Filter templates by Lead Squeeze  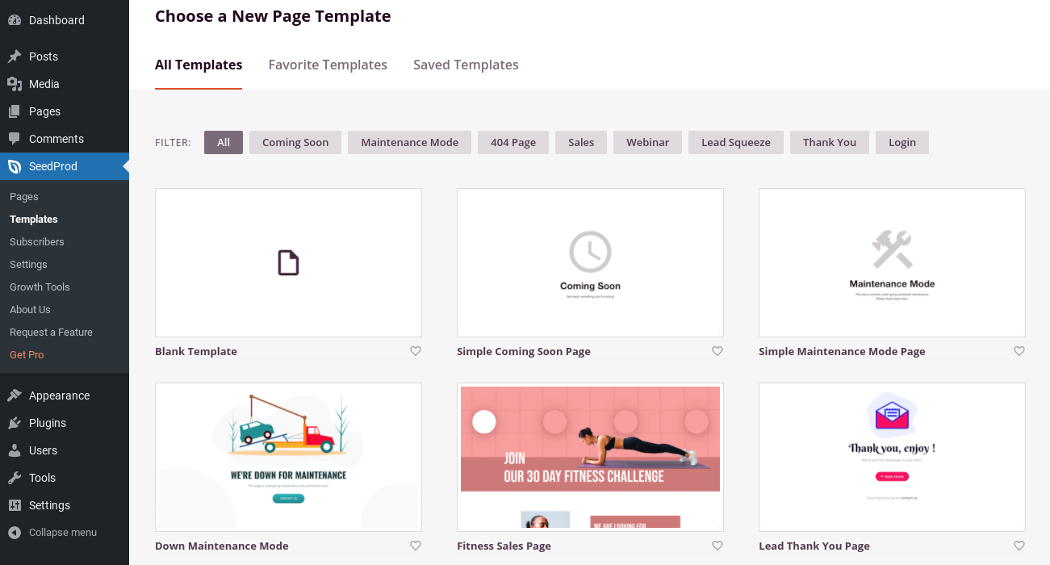tap(736, 142)
